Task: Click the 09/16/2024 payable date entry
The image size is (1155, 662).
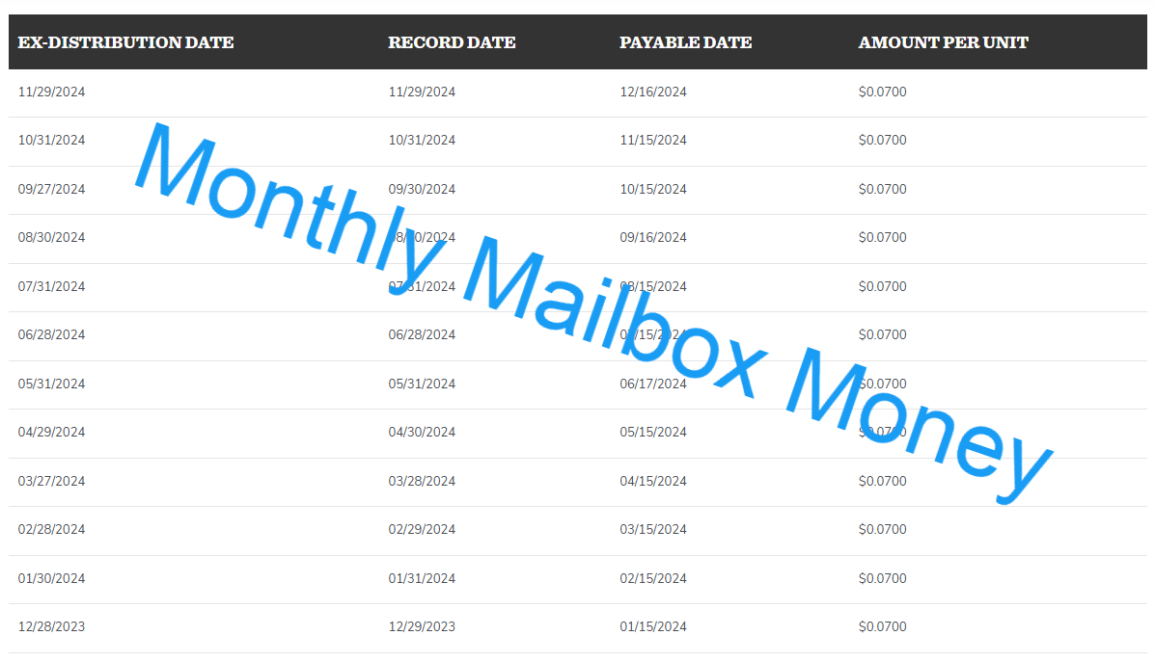Action: pos(653,238)
